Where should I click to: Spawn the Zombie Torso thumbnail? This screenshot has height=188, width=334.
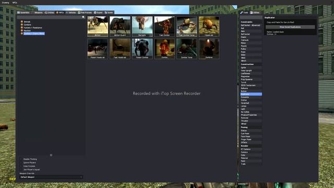coord(187,49)
